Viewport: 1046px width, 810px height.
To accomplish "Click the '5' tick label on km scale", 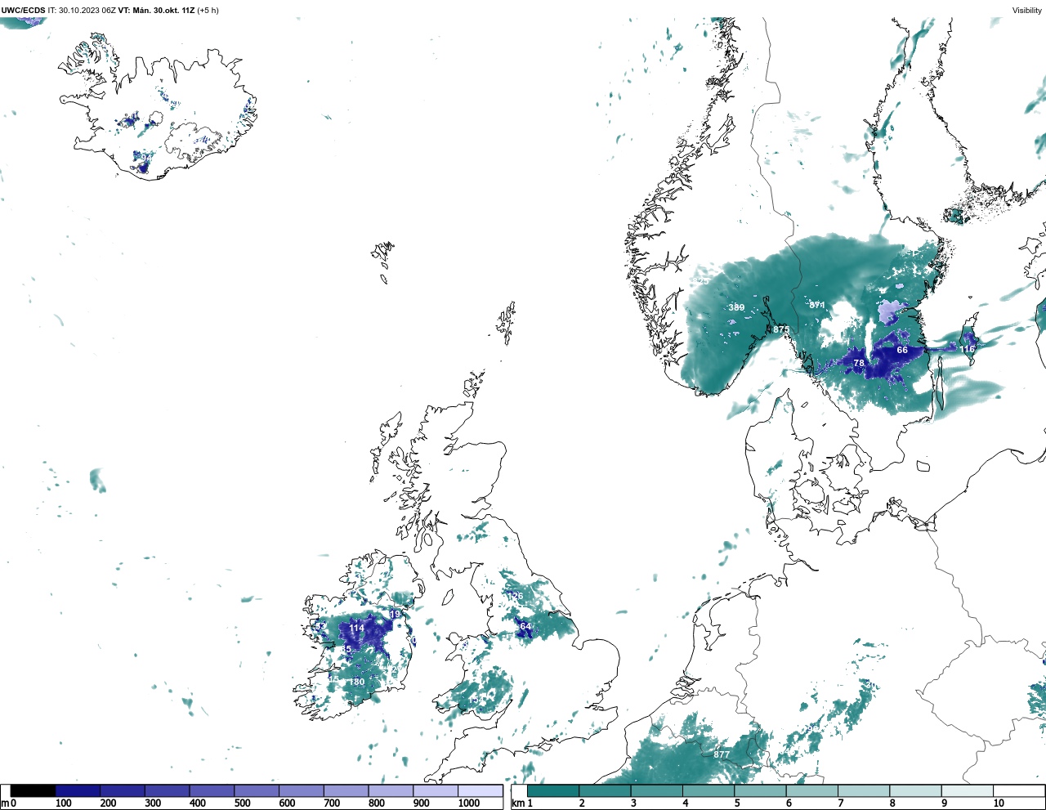I will pos(737,803).
